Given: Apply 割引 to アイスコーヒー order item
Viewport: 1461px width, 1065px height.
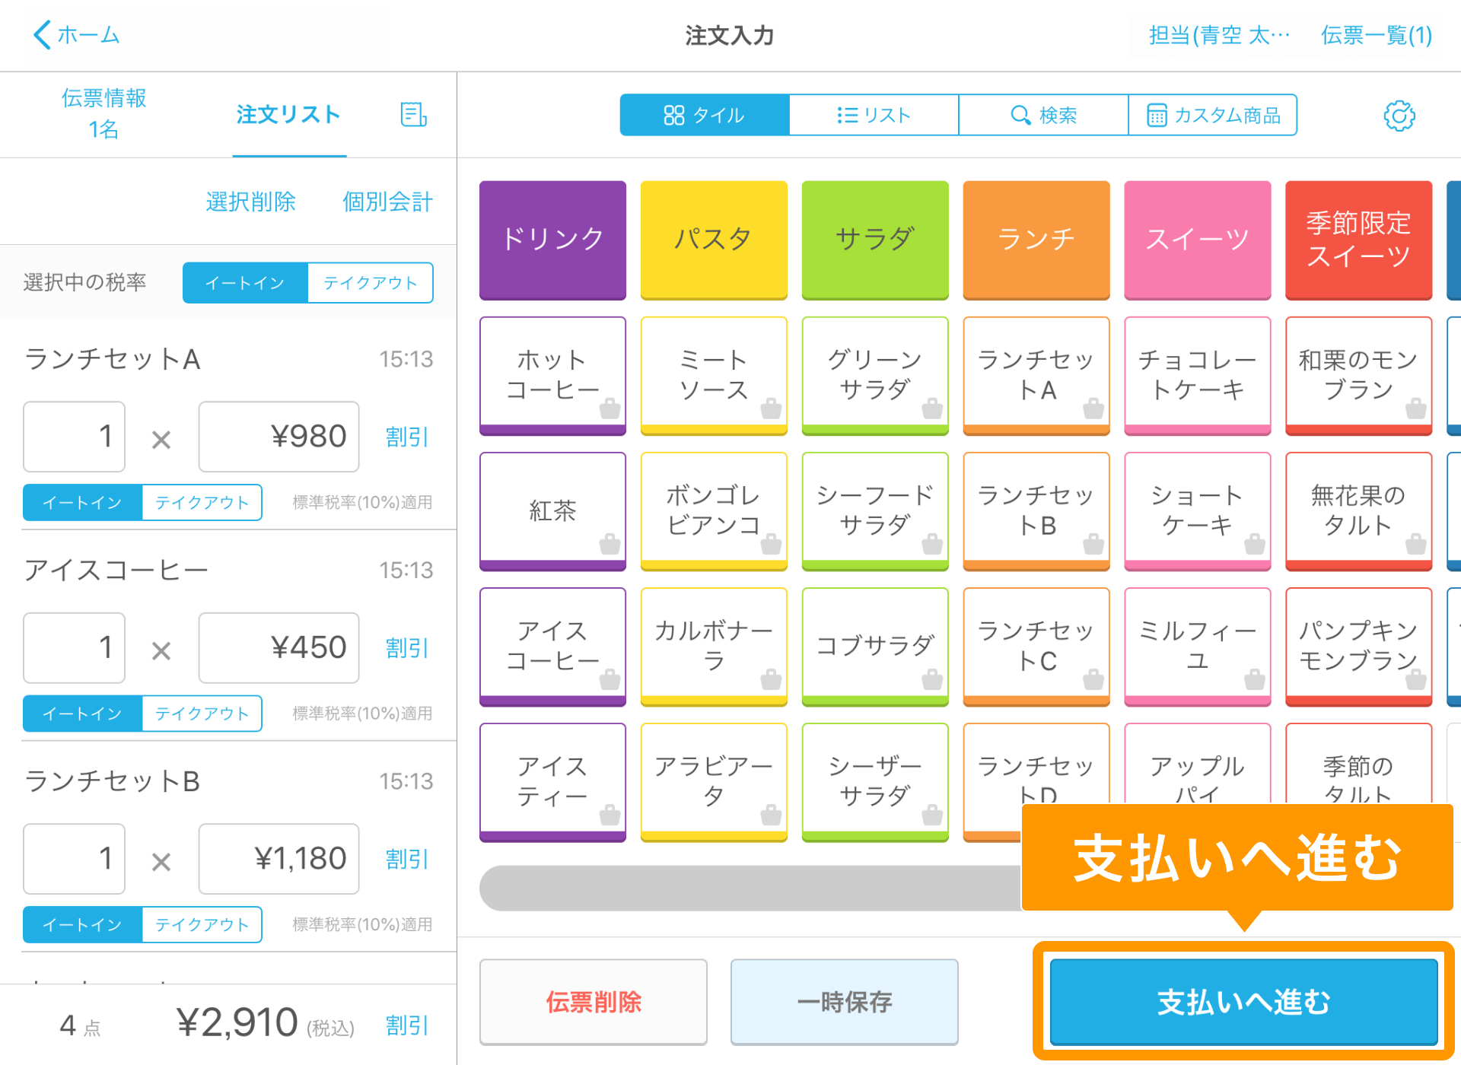Looking at the screenshot, I should click(x=407, y=648).
